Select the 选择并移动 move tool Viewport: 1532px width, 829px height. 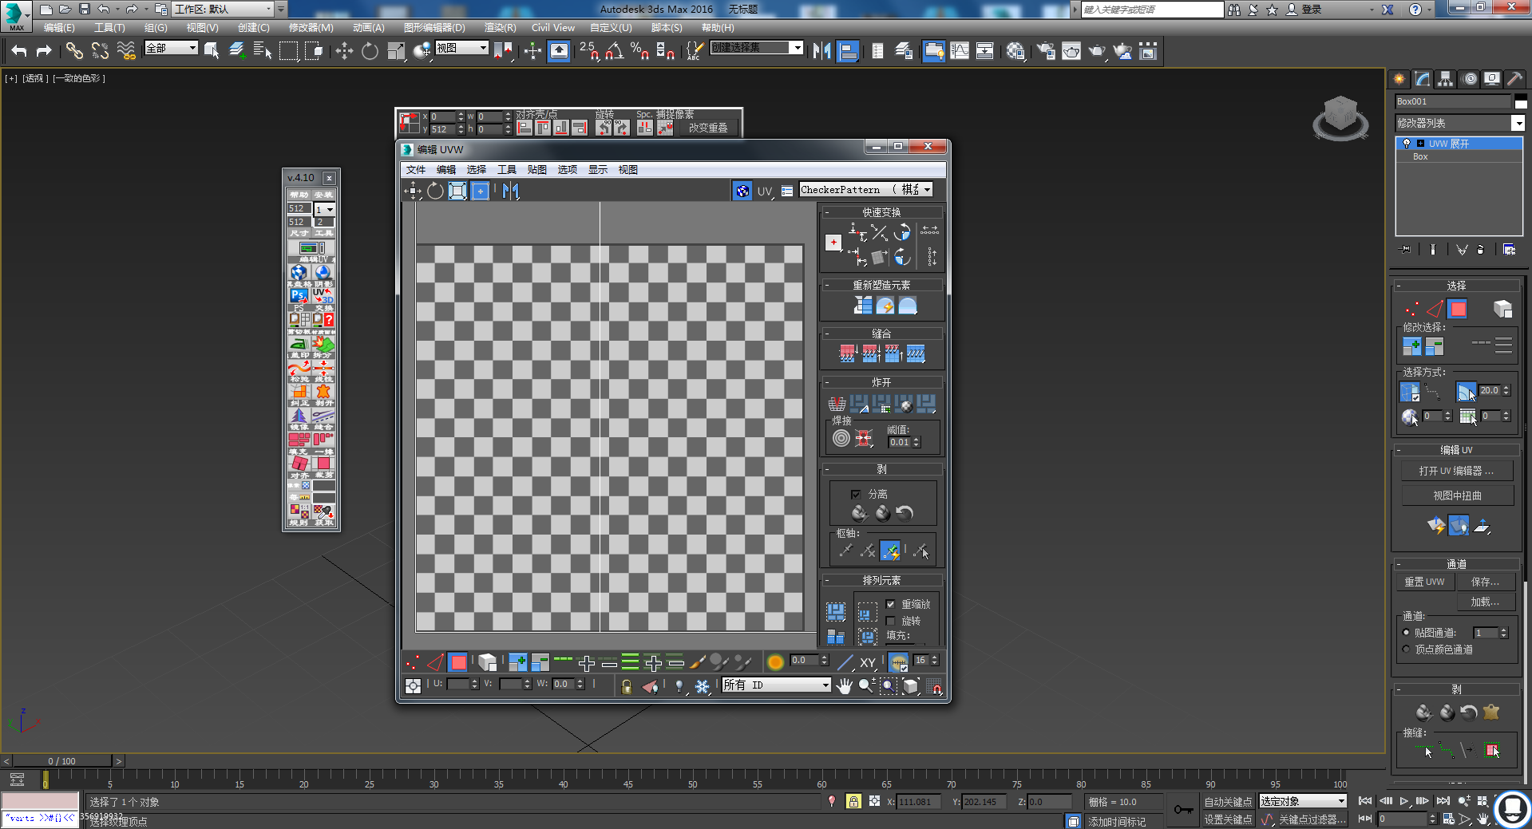(344, 50)
